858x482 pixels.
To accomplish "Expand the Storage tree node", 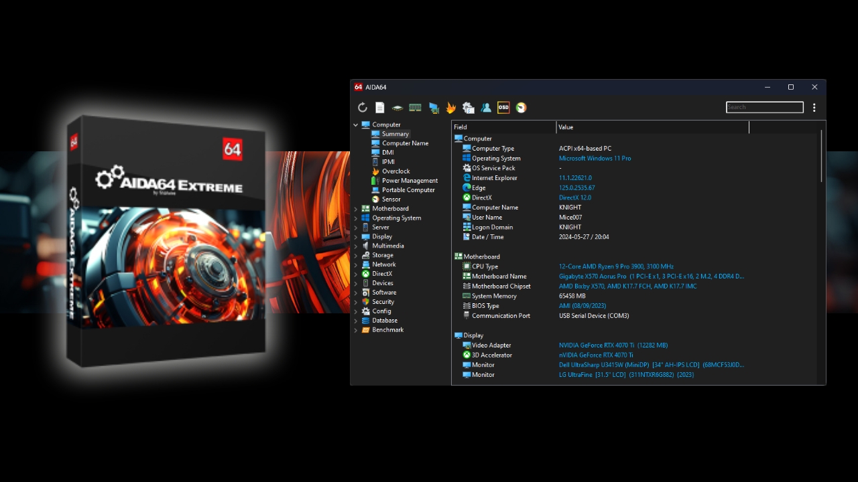I will [356, 256].
